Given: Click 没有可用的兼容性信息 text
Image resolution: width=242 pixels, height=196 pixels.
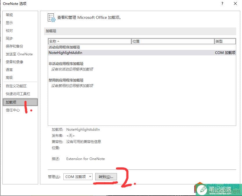Looking at the screenshot, I should click(x=83, y=141).
